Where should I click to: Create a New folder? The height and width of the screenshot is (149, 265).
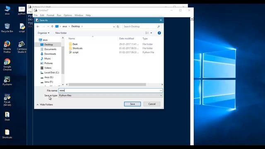[x=61, y=33]
